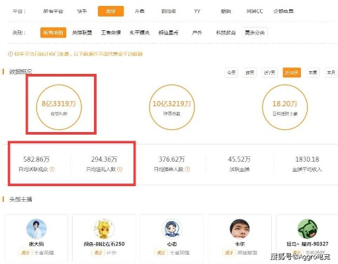
Task: Select the 斗鱼 platform filter
Action: 140,11
